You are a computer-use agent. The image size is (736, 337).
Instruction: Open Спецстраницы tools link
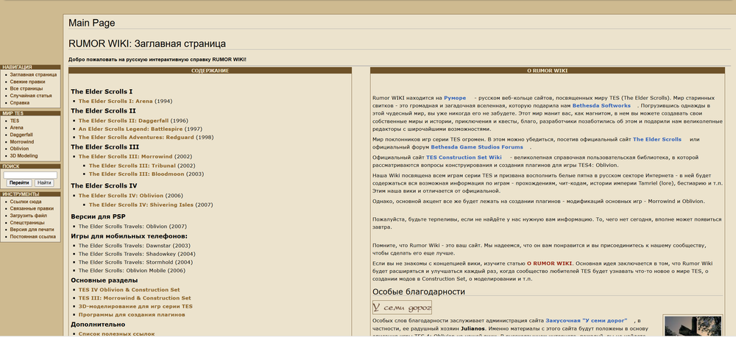(x=27, y=223)
